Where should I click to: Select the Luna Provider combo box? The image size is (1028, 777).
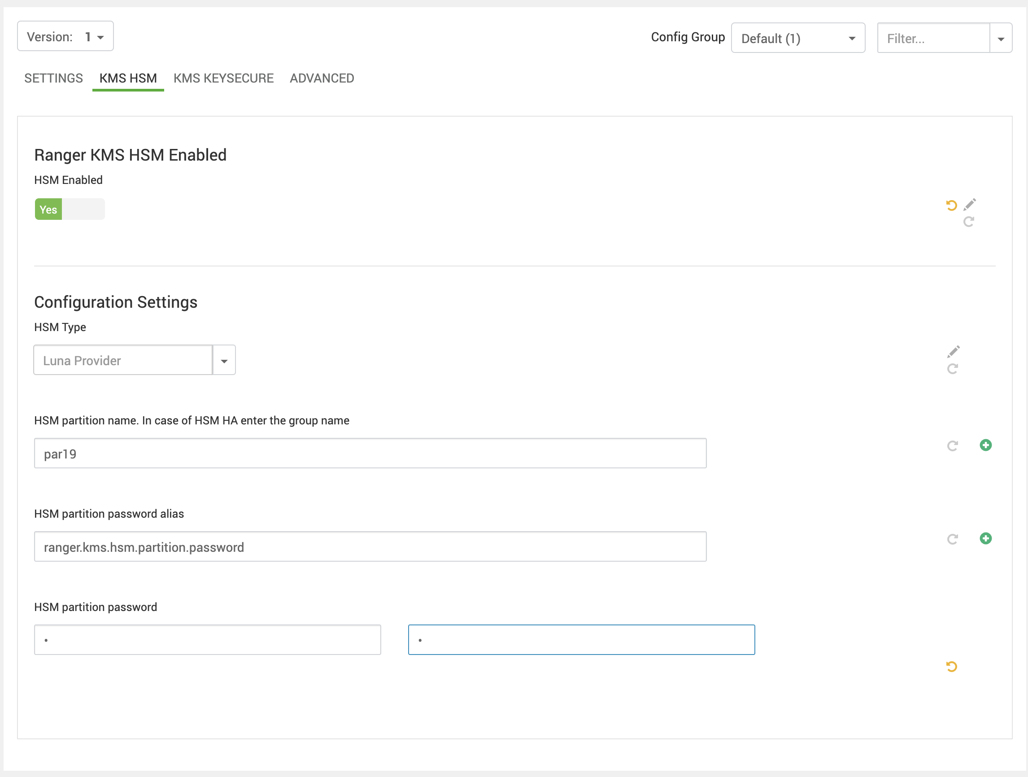tap(123, 360)
